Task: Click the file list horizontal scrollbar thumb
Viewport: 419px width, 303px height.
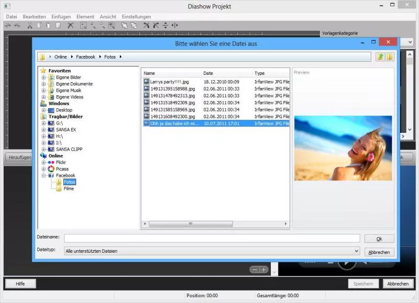Action: point(191,223)
